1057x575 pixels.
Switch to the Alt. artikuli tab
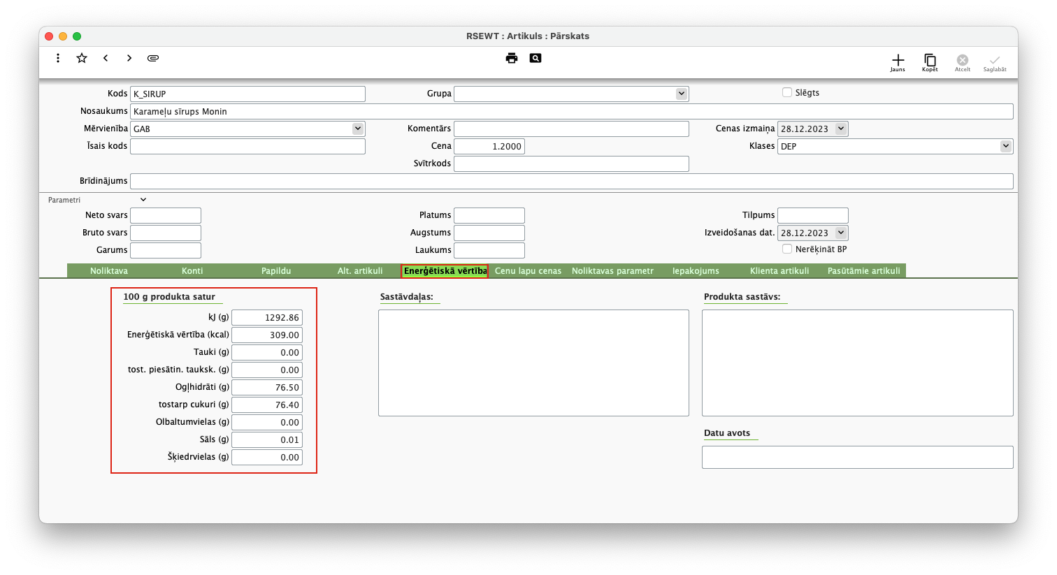pyautogui.click(x=360, y=271)
